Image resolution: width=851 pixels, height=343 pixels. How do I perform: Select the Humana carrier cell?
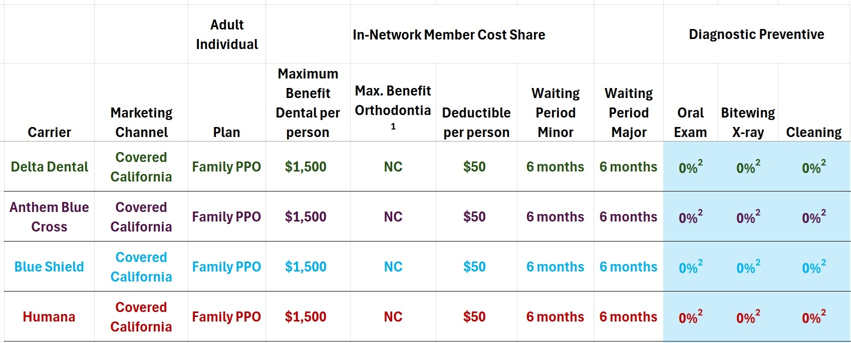49,316
